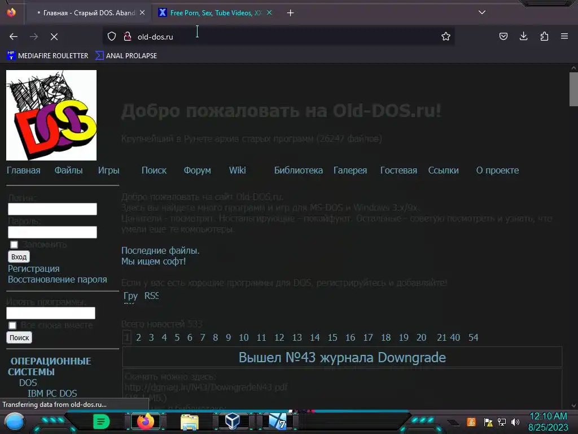Open the Firefox hamburger menu
Image resolution: width=578 pixels, height=434 pixels.
(564, 36)
